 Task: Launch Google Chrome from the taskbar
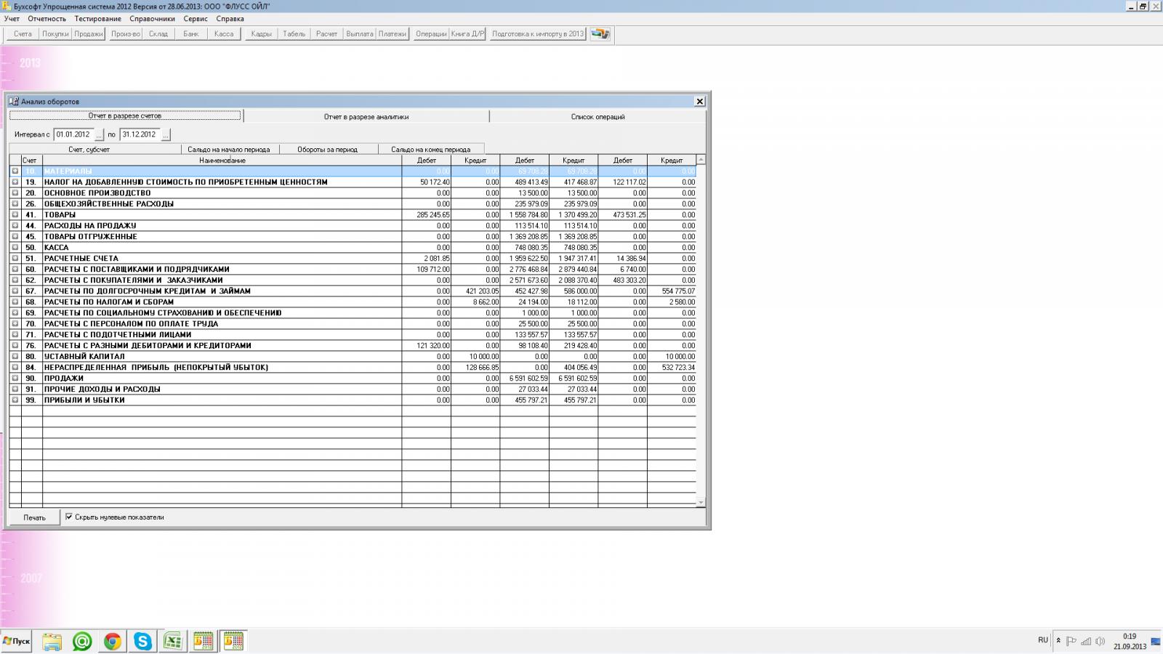pyautogui.click(x=112, y=641)
